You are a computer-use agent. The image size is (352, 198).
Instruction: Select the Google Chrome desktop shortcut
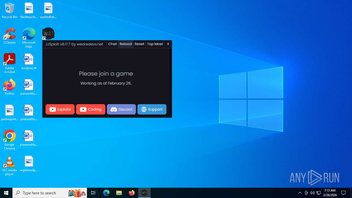(x=10, y=140)
